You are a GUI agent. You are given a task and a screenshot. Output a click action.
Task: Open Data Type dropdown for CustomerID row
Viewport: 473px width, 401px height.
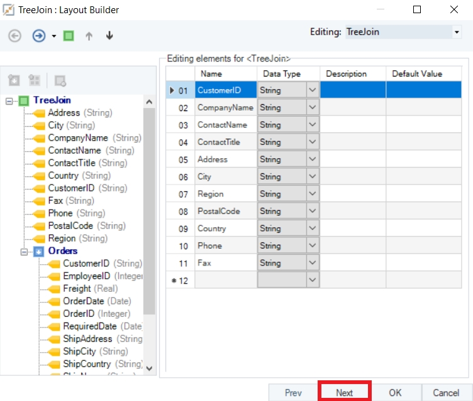313,90
